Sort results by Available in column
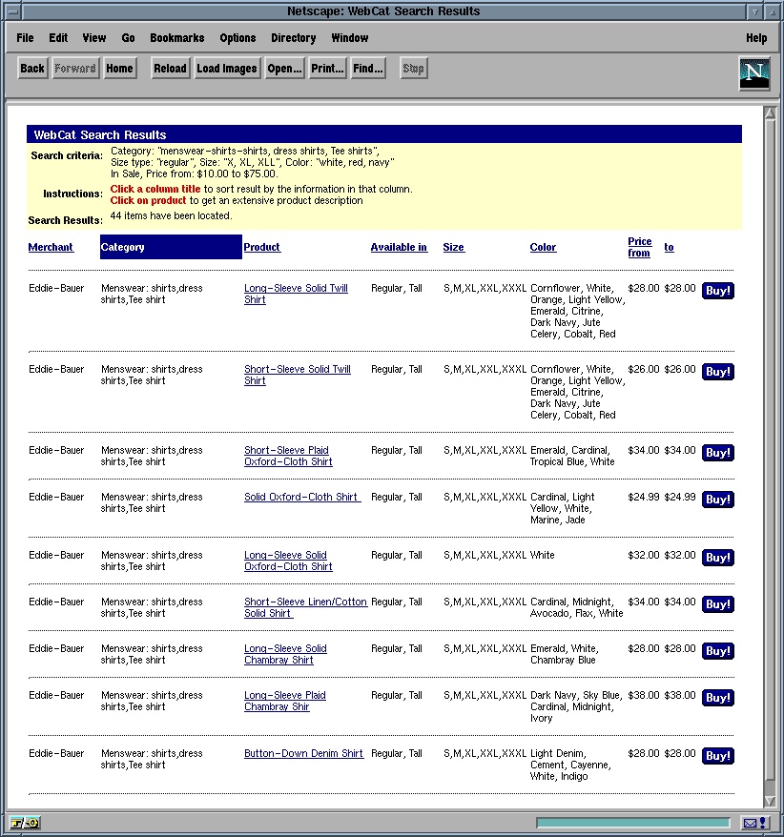 pyautogui.click(x=399, y=247)
